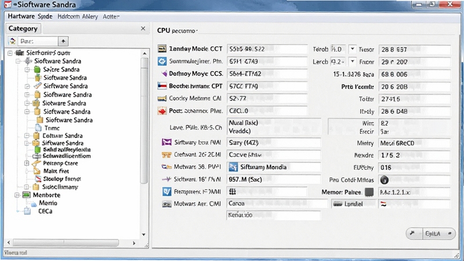The width and height of the screenshot is (464, 261).
Task: Click the Beothe hıntanc CPT flag icon
Action: point(162,86)
